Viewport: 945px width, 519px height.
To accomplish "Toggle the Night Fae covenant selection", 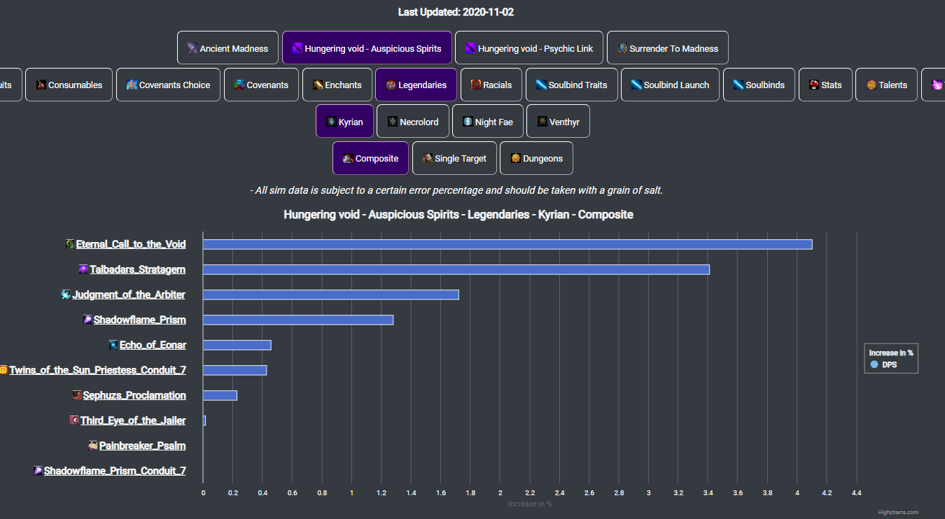I will tap(488, 121).
